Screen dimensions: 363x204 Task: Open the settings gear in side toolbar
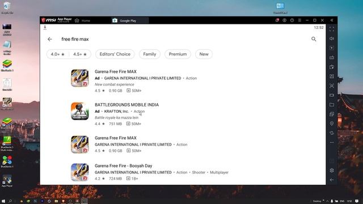click(332, 171)
